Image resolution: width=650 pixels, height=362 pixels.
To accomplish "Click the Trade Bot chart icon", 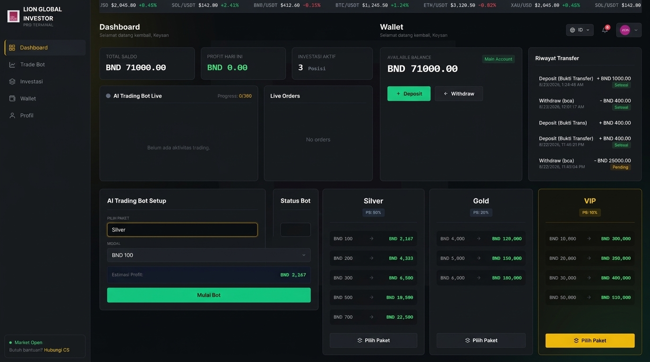I will tap(12, 65).
